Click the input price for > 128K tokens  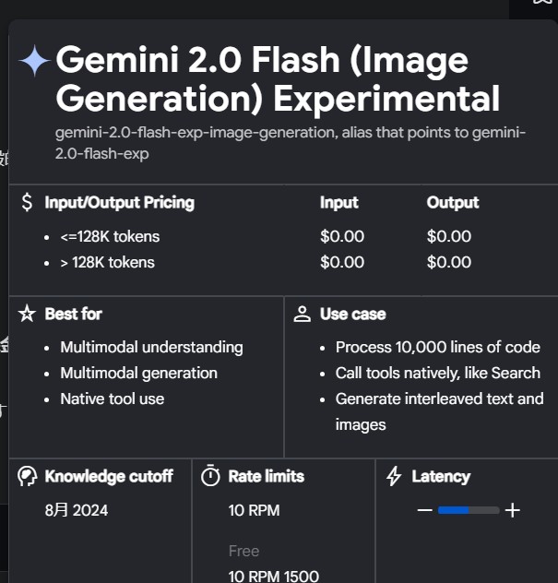pos(342,263)
